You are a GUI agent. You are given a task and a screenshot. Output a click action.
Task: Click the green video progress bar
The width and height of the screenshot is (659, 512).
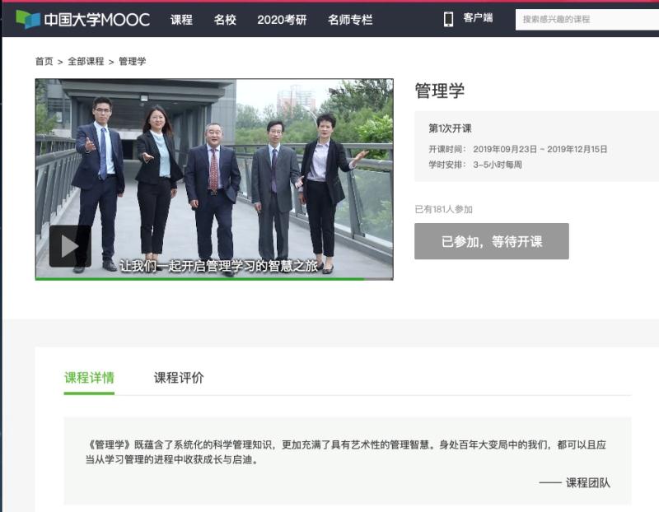point(198,278)
